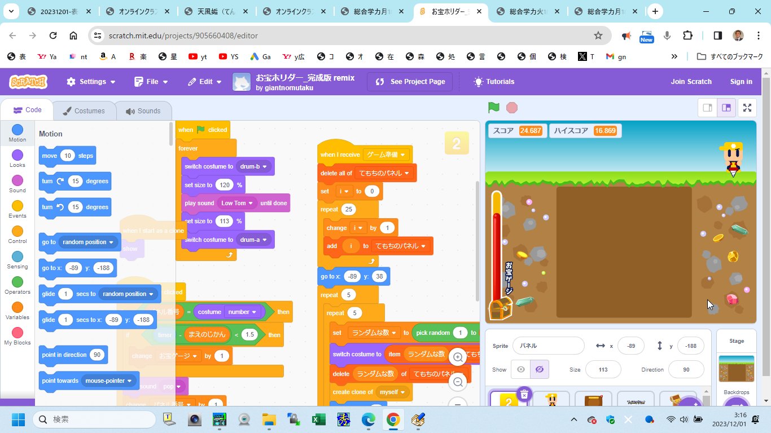The width and height of the screenshot is (771, 433).
Task: Click Sign in link
Action: pyautogui.click(x=741, y=82)
